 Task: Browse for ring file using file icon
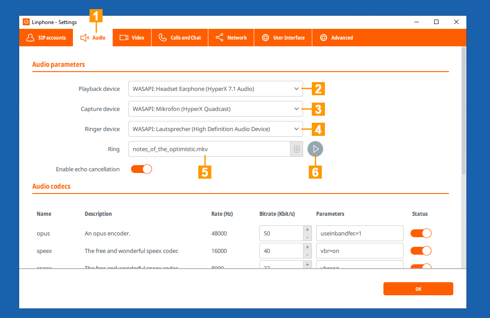(x=297, y=149)
